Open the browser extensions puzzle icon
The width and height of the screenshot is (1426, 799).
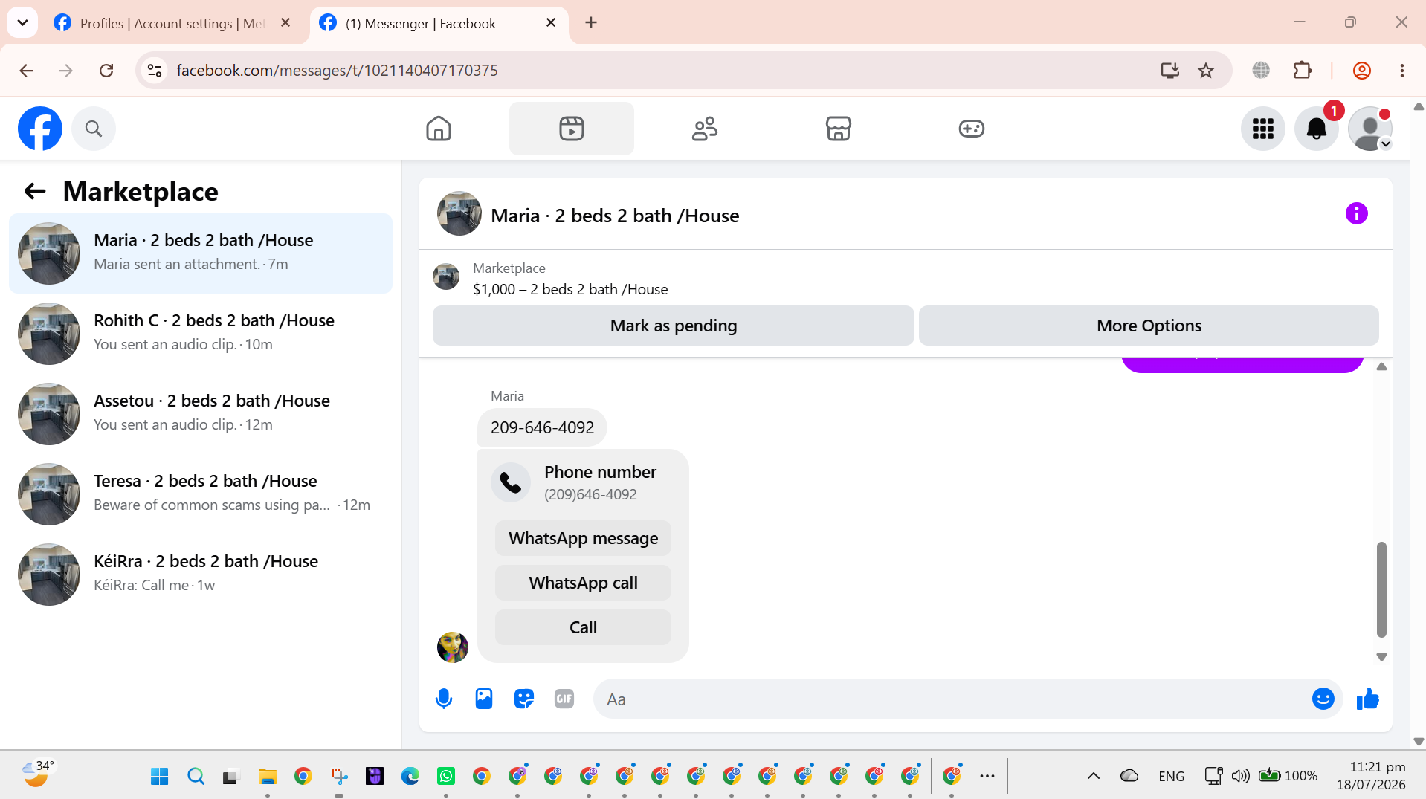(x=1303, y=71)
